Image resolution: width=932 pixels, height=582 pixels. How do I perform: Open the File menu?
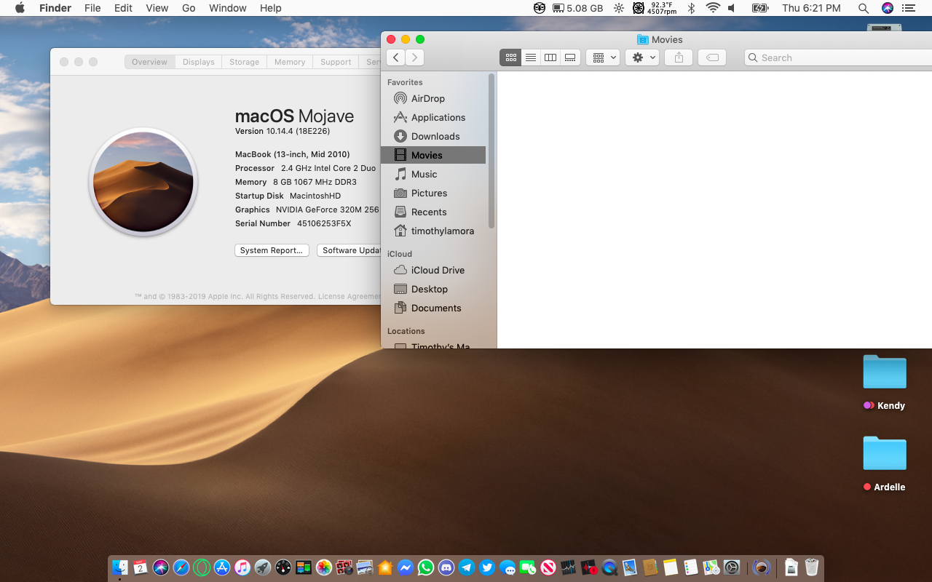pos(92,8)
